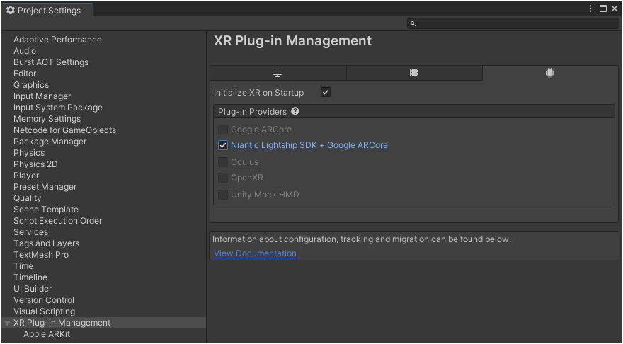Open the View Documentation link
This screenshot has height=344, width=623.
coord(255,253)
